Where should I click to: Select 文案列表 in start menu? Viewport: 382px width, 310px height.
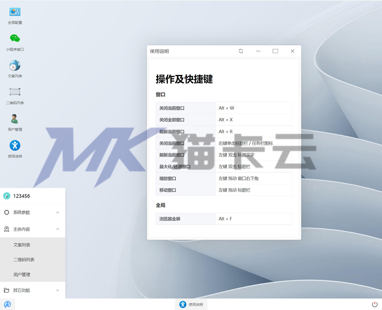tap(33, 245)
